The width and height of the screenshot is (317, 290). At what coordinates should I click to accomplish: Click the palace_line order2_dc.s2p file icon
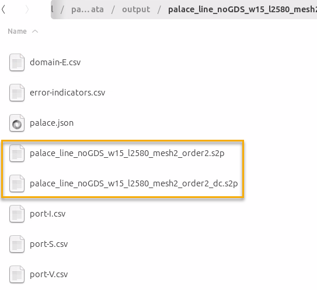tap(17, 183)
